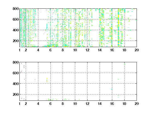Click the 200 y-axis label of upper plot
The width and height of the screenshot is (151, 113).
(x=16, y=41)
